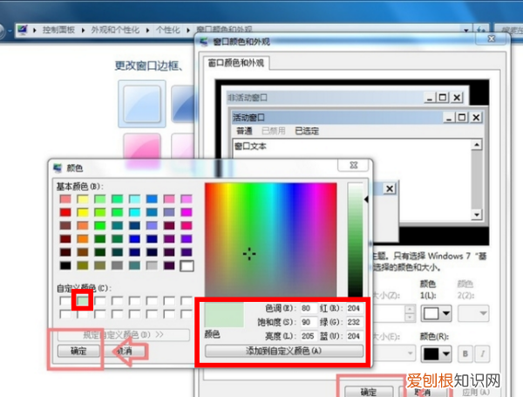523x397 pixels.
Task: Open the black font color dropdown
Action: tap(438, 353)
